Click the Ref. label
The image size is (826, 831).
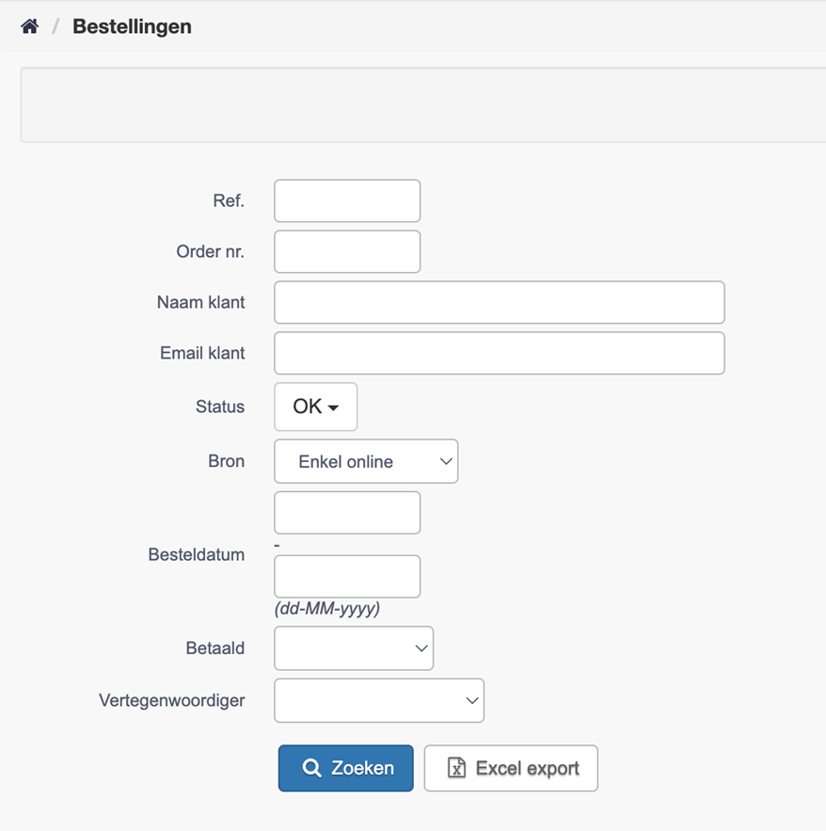click(x=229, y=200)
